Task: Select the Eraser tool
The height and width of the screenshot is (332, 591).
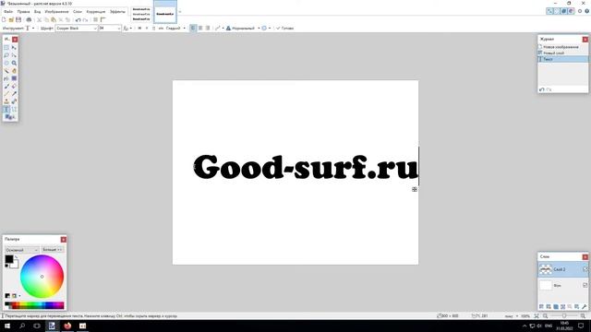Action: (14, 86)
